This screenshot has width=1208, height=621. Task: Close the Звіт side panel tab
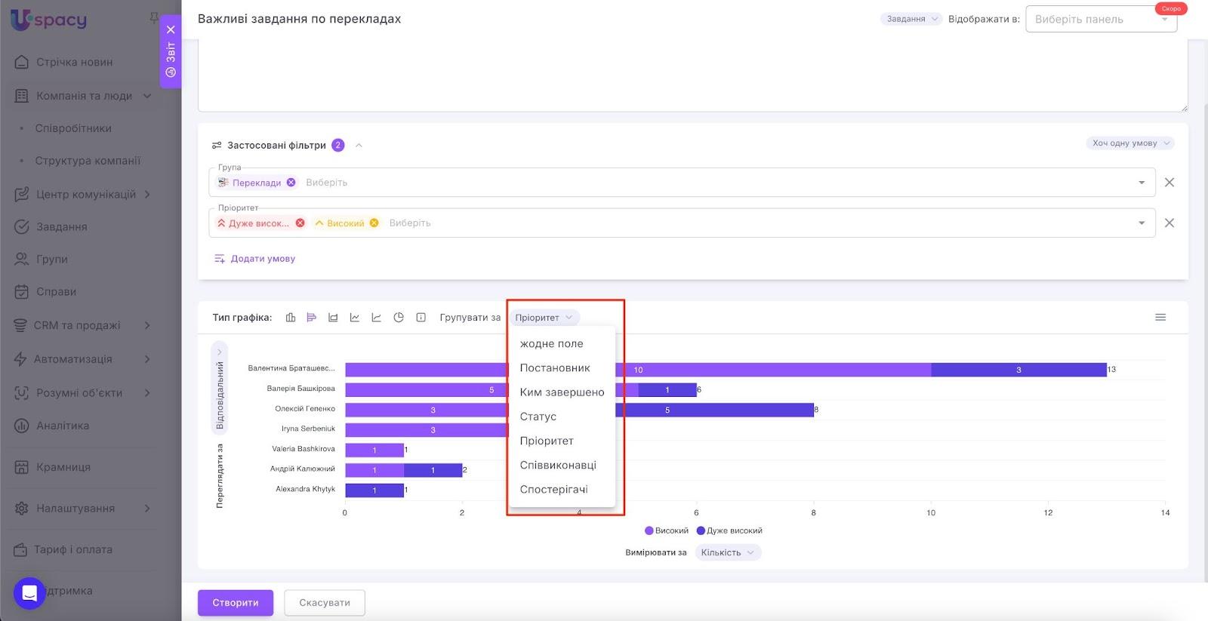tap(171, 30)
